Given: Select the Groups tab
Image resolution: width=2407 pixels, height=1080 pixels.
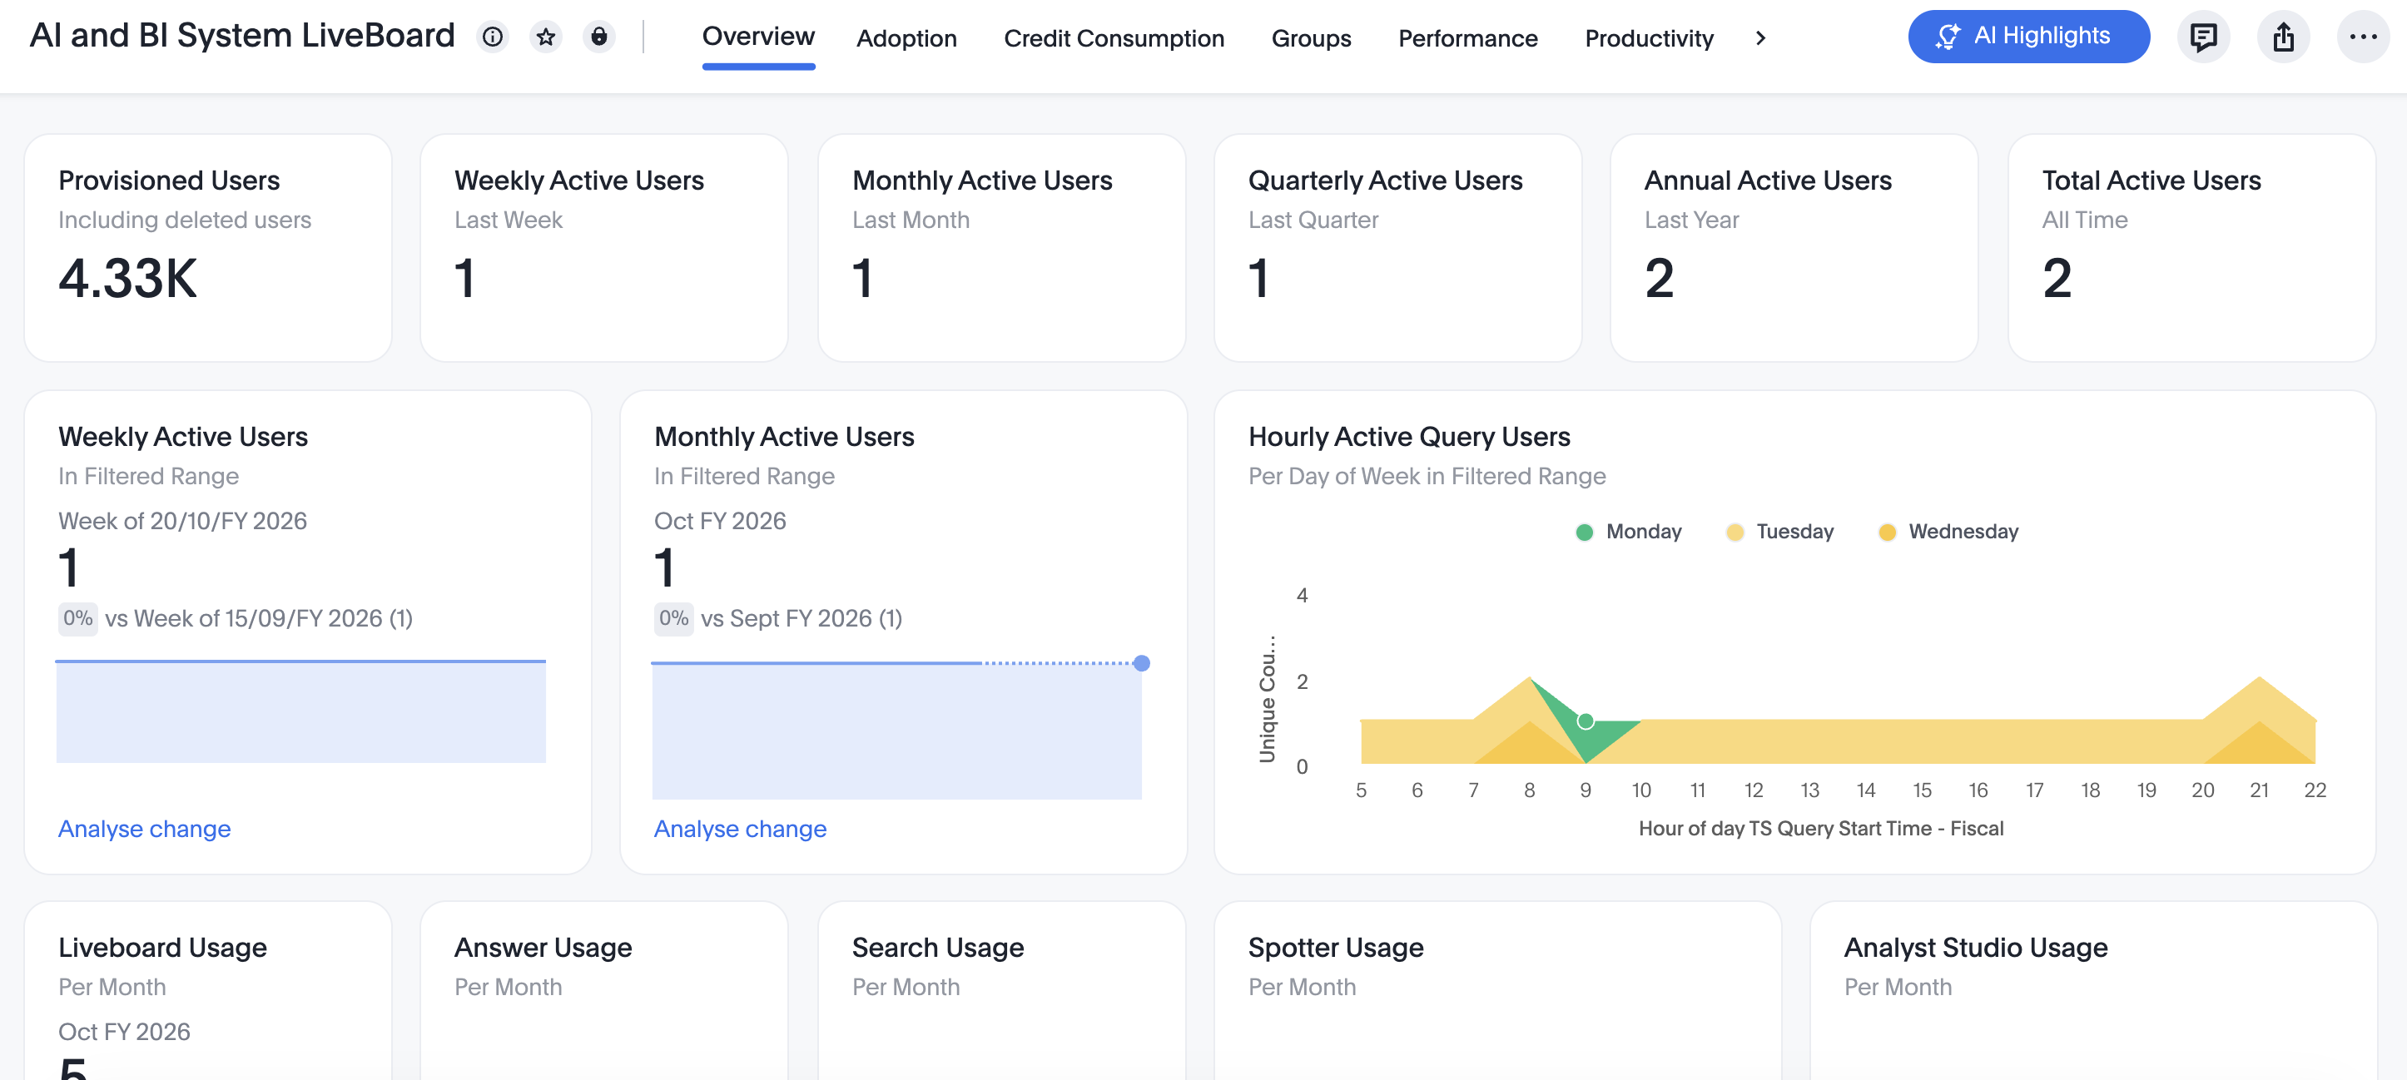Looking at the screenshot, I should pyautogui.click(x=1311, y=38).
